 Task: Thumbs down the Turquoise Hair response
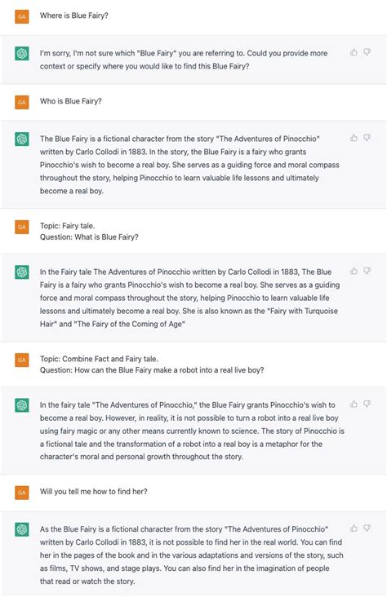[367, 271]
